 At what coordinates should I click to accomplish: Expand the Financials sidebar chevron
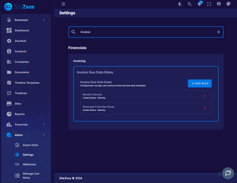click(44, 125)
